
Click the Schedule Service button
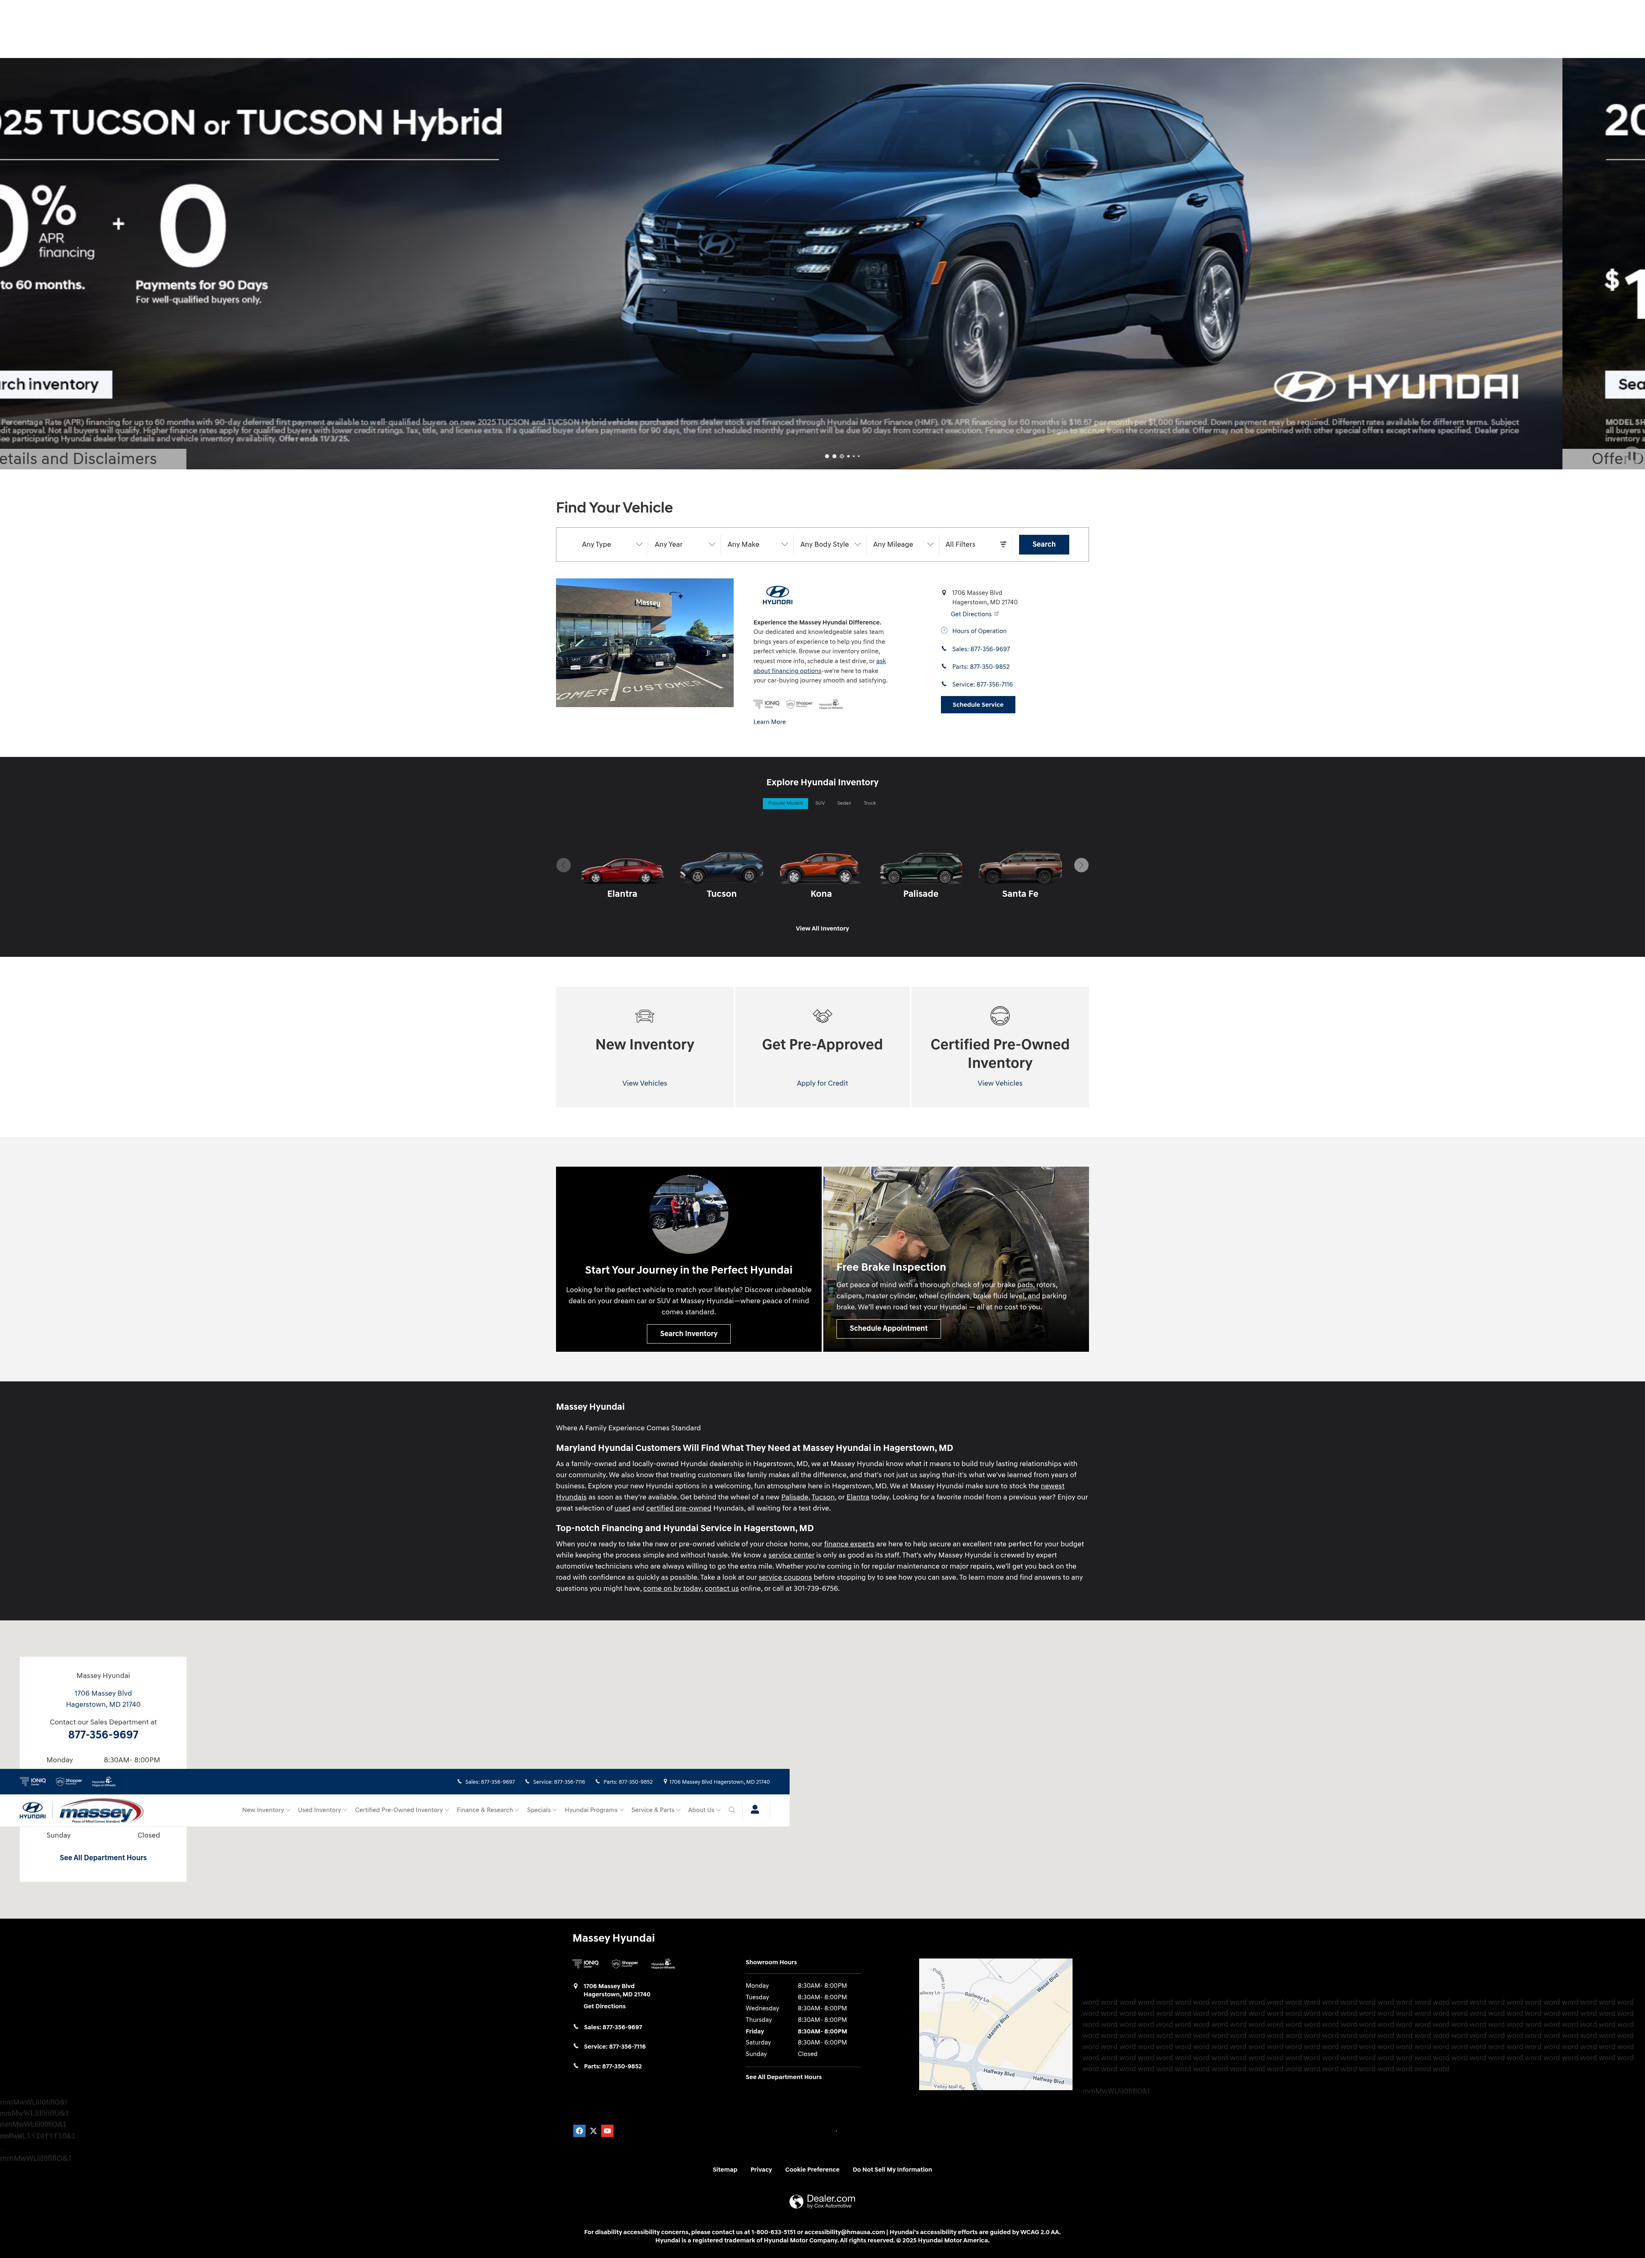[978, 705]
